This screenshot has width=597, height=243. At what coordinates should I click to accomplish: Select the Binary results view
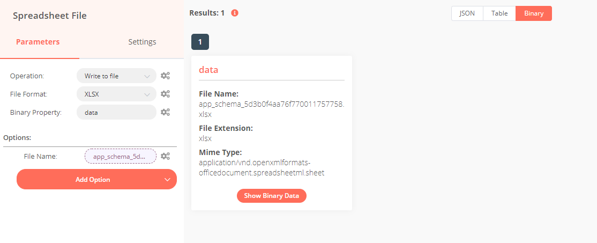[x=533, y=13]
